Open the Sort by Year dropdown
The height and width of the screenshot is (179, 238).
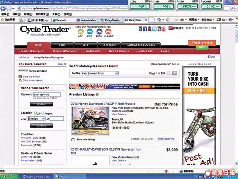tap(100, 73)
